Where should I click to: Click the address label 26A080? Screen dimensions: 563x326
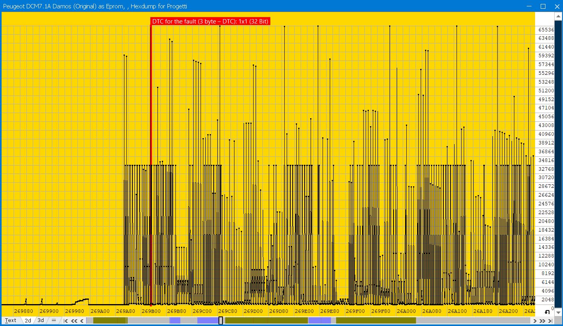[432, 311]
